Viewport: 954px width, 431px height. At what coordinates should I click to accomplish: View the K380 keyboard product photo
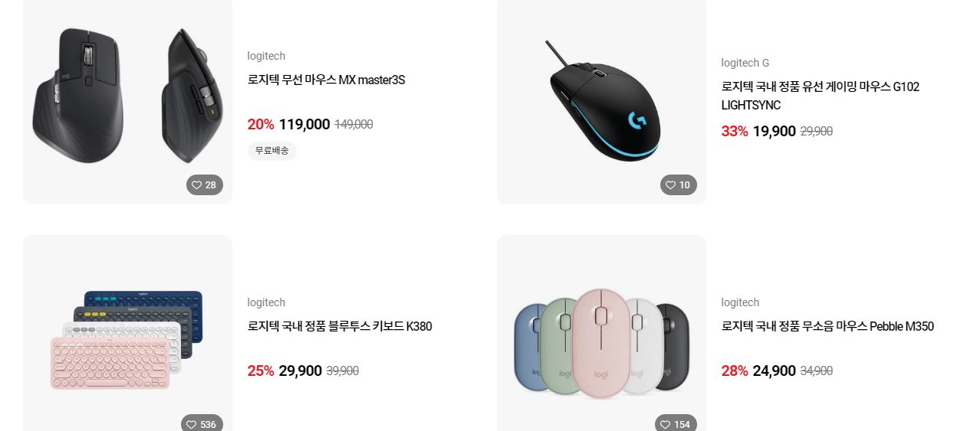click(x=127, y=334)
